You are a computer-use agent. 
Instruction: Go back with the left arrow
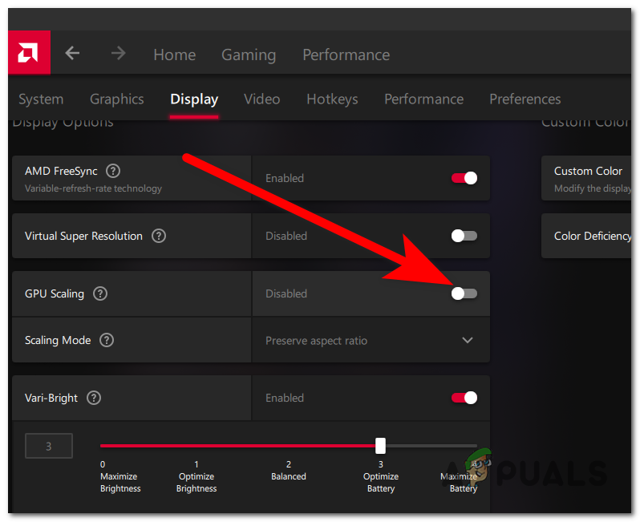coord(72,53)
